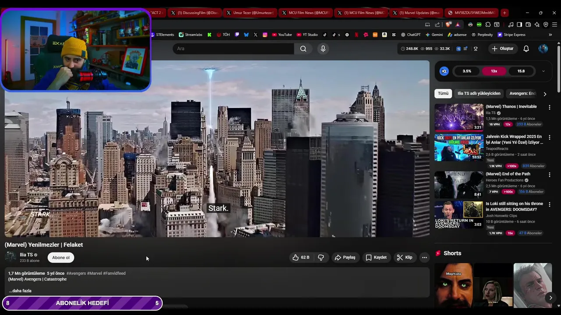Open more actions ellipsis beside Klip
The height and width of the screenshot is (315, 561).
click(424, 257)
